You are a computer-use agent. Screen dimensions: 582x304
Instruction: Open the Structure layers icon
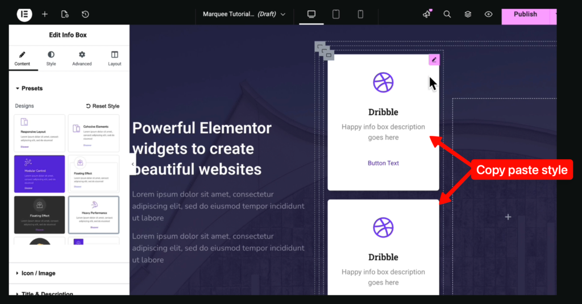(x=468, y=14)
